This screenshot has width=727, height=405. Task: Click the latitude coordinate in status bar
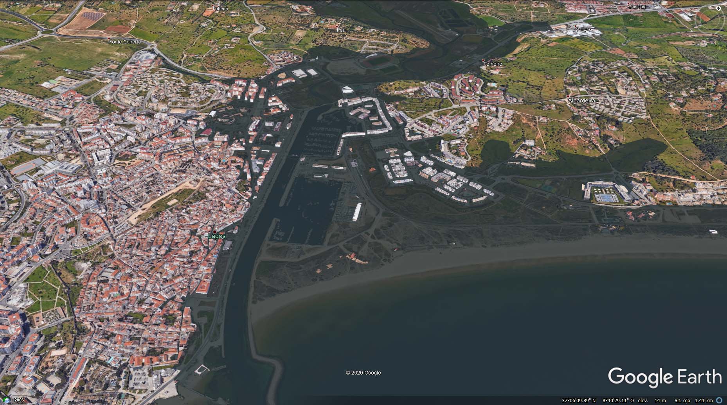(579, 401)
